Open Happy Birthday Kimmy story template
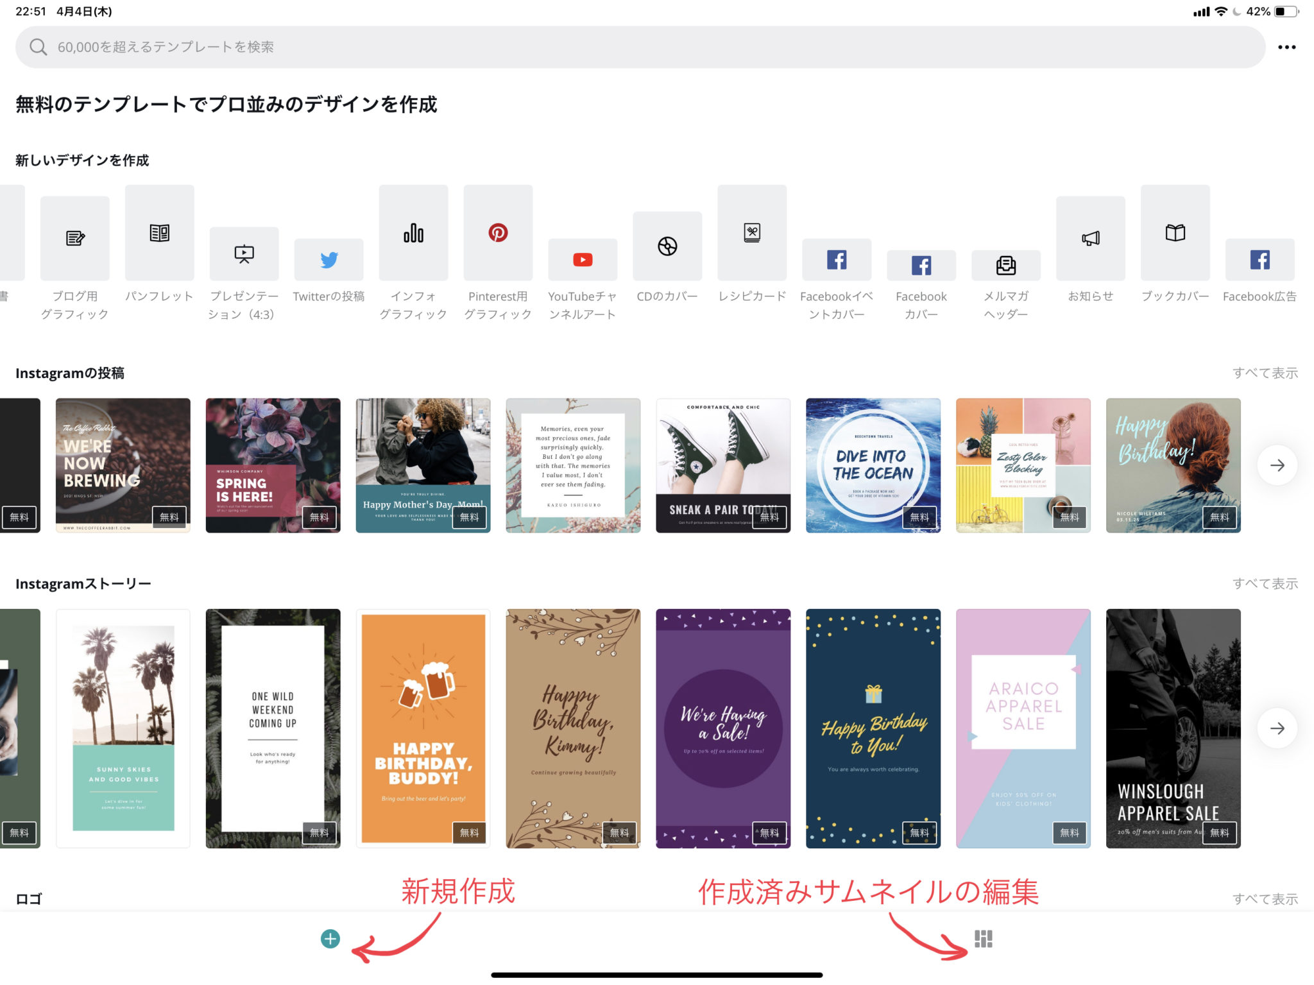 tap(573, 728)
